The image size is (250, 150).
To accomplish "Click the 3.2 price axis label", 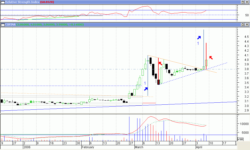I will pyautogui.click(x=246, y=97).
